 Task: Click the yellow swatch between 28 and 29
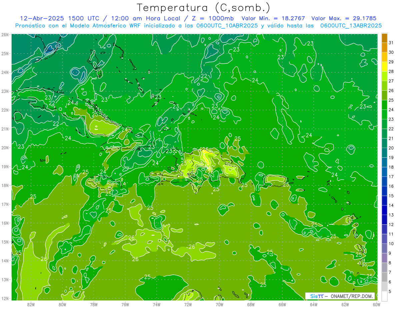pyautogui.click(x=384, y=67)
